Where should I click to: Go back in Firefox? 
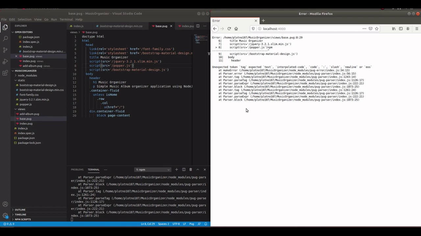[215, 29]
